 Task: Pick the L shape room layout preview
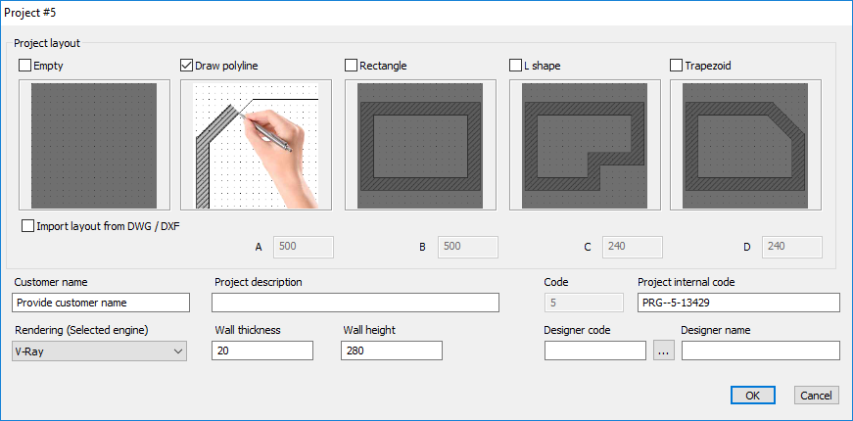click(585, 145)
